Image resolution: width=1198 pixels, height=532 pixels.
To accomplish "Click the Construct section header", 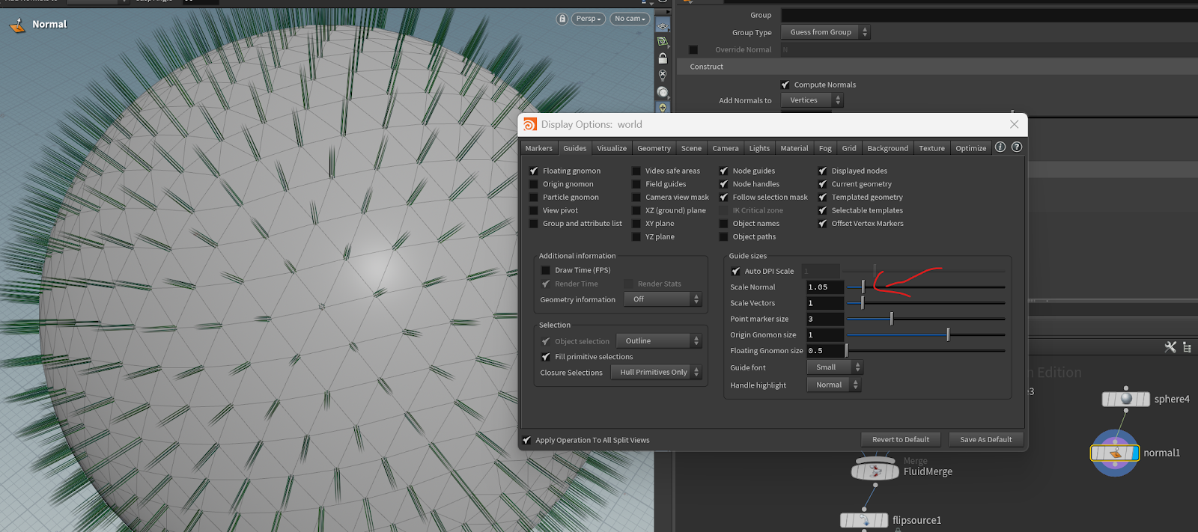I will pyautogui.click(x=937, y=67).
